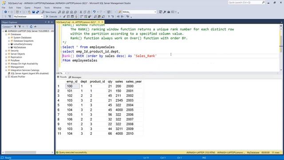
Task: Expand the Replication folder
Action: pos(6,57)
